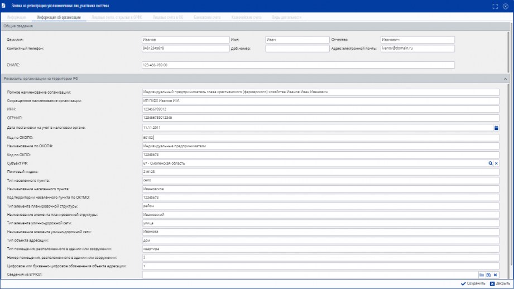Click the Общие сведения section header
514x289 pixels.
[254, 26]
